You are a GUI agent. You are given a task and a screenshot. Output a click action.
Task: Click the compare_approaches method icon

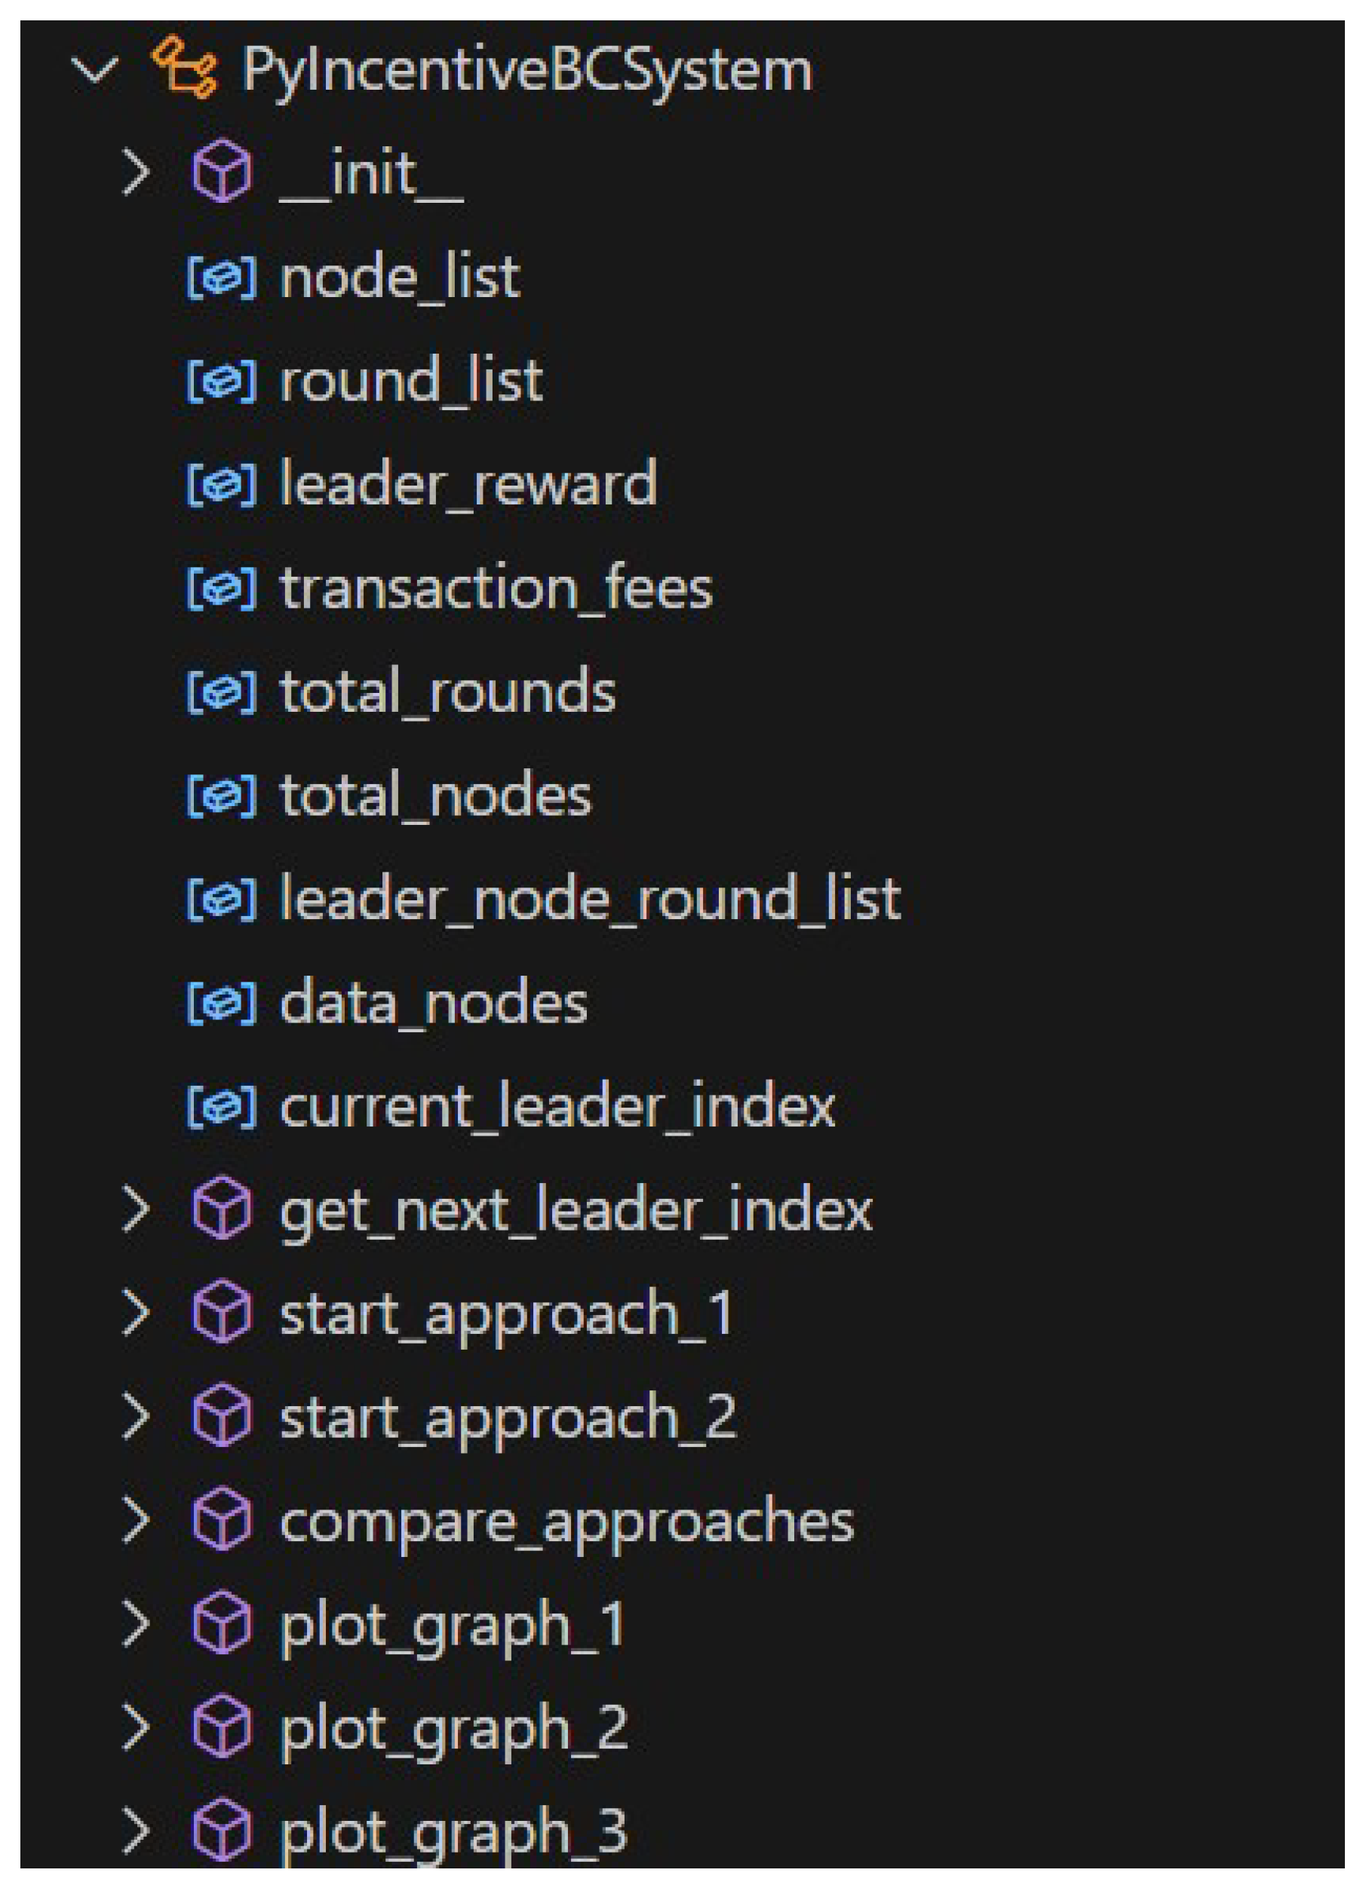pyautogui.click(x=221, y=1521)
